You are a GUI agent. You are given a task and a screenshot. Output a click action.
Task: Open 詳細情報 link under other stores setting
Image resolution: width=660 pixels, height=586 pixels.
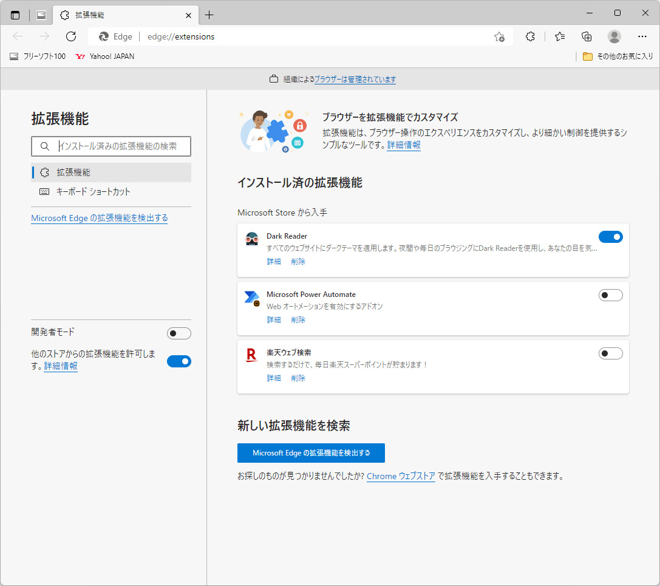[x=61, y=366]
